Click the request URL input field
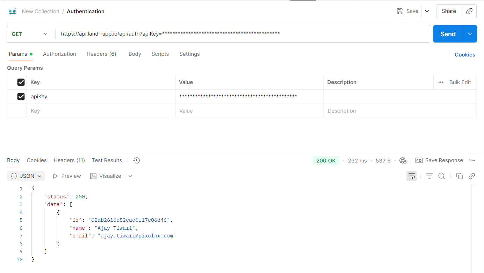The image size is (484, 273). [241, 34]
